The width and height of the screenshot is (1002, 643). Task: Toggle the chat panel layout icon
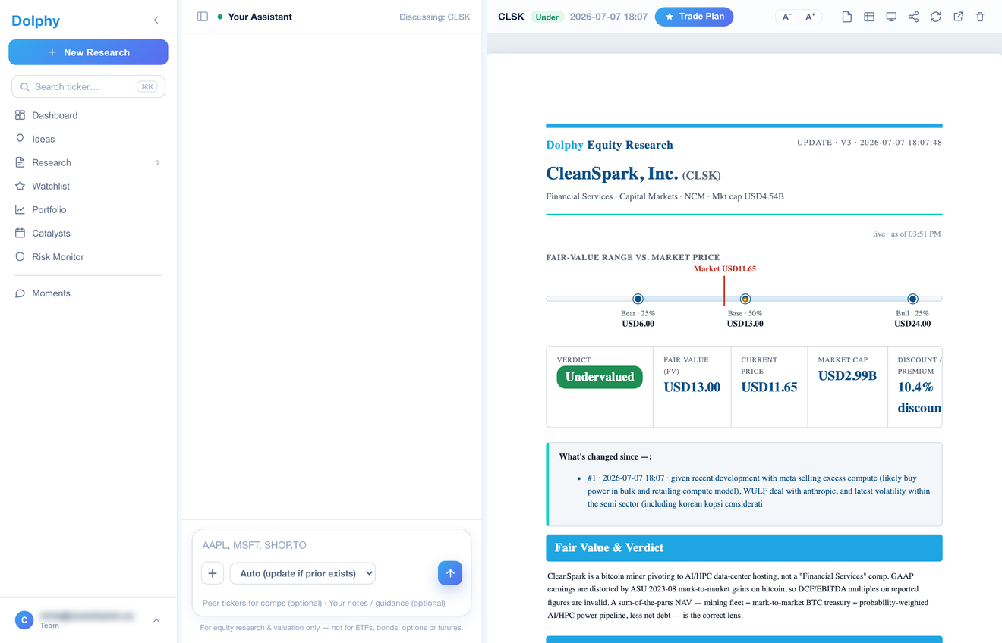tap(203, 17)
